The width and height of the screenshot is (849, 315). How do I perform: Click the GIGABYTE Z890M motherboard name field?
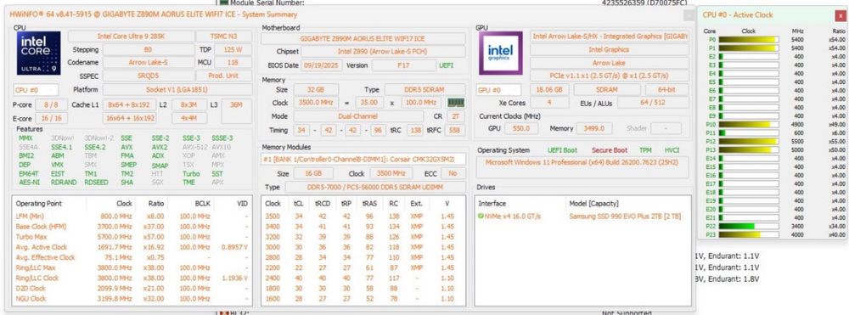[363, 38]
